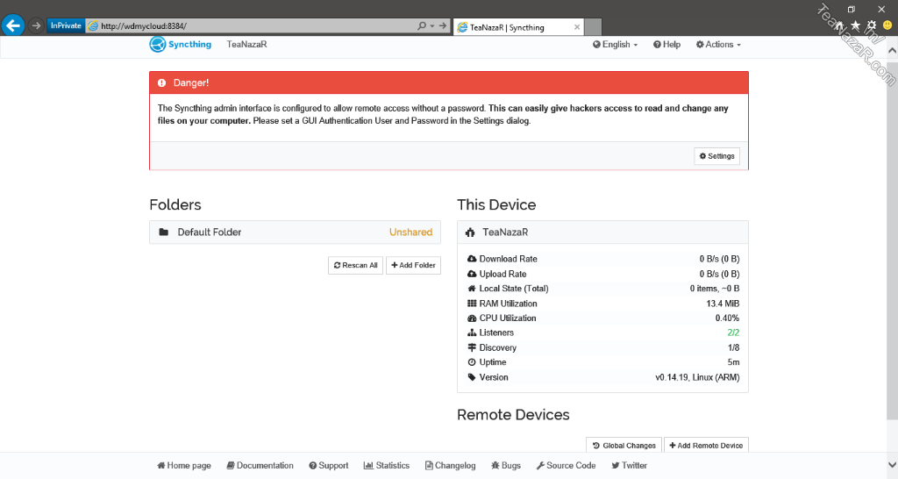898x479 pixels.
Task: Click the Unshared folder status
Action: pyautogui.click(x=410, y=232)
